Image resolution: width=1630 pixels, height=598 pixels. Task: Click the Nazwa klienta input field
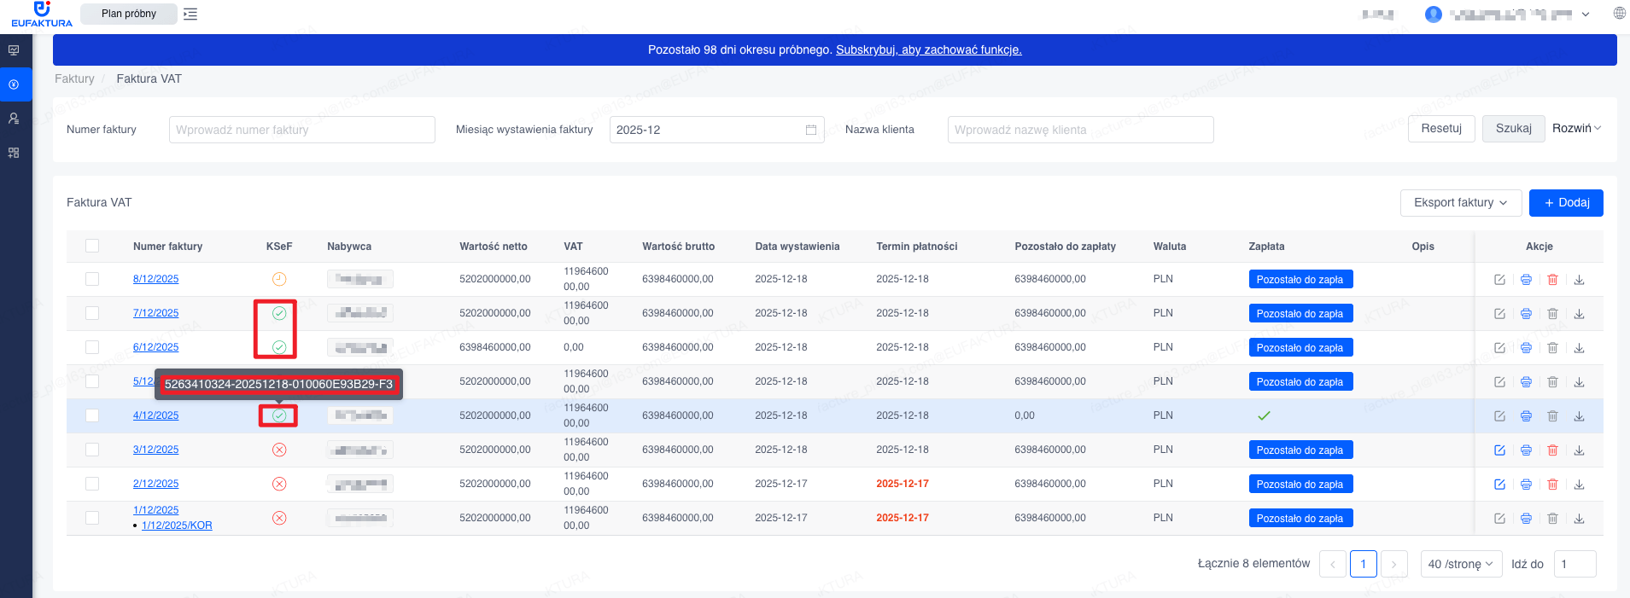1080,130
